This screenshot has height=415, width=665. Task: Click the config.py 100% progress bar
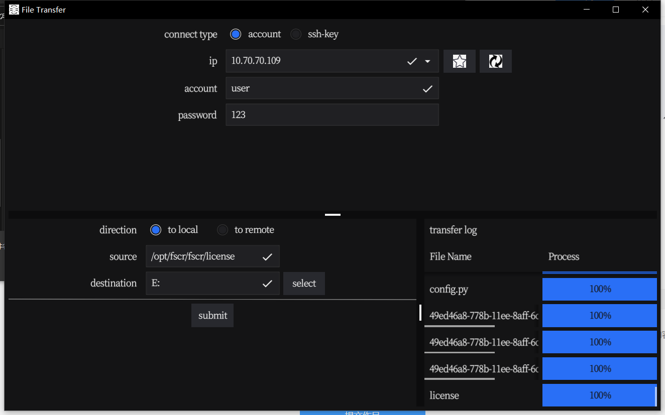(x=600, y=289)
